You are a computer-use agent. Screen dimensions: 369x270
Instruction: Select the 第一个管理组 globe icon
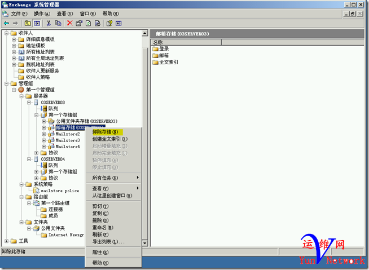[21, 90]
